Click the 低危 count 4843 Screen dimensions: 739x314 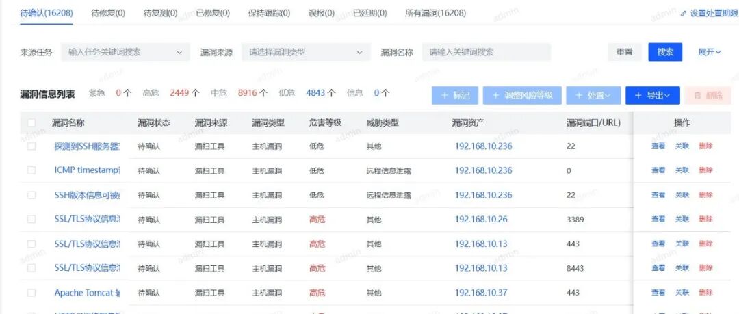coord(315,93)
